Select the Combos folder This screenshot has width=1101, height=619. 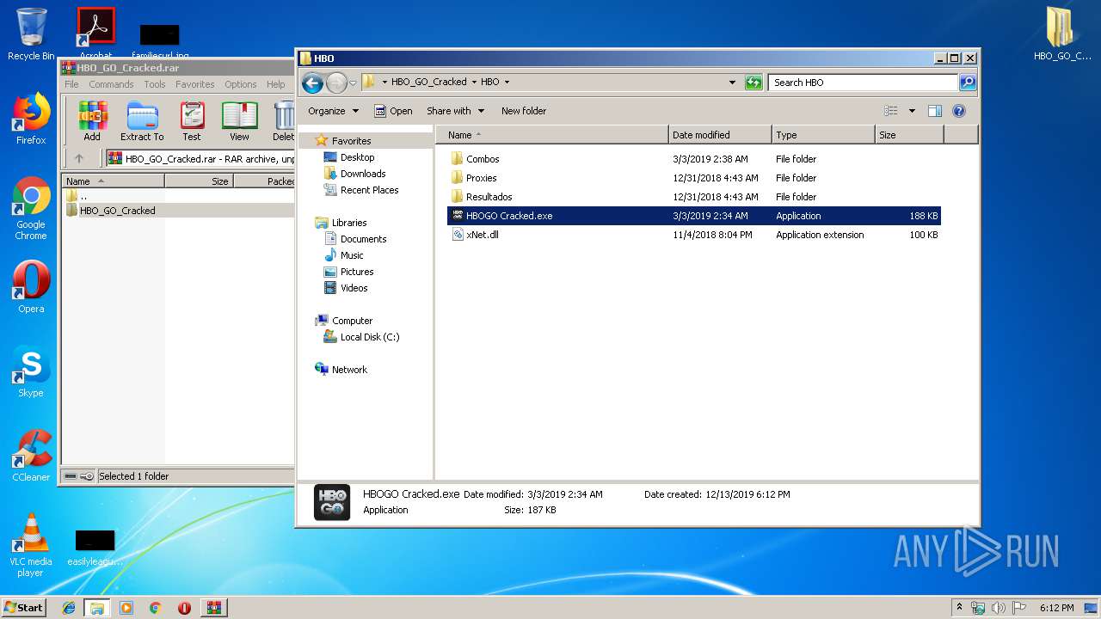pyautogui.click(x=694, y=159)
